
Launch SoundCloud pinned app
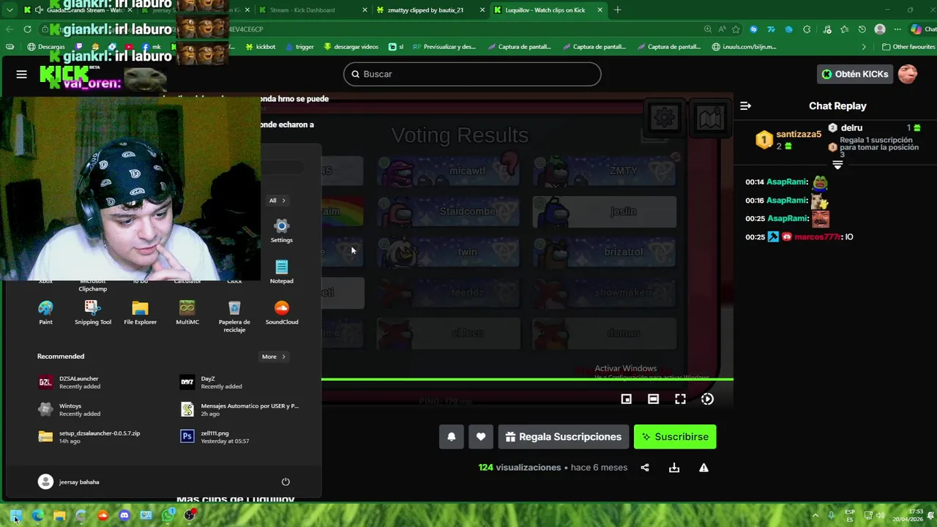tap(281, 313)
